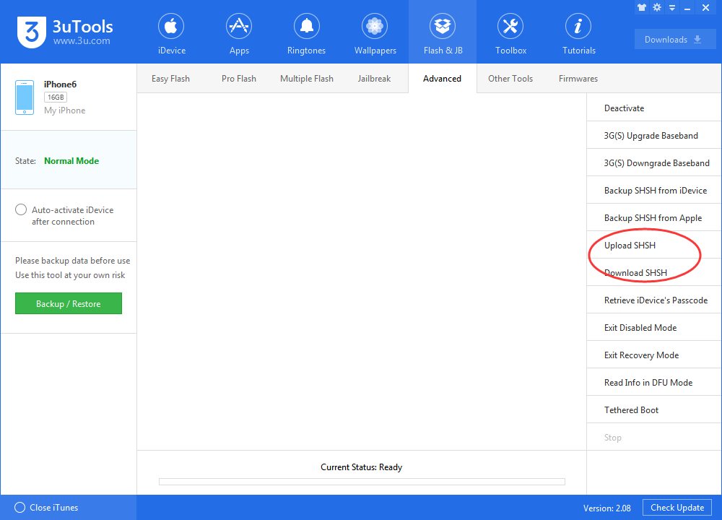Click the Check Update button

pos(677,508)
